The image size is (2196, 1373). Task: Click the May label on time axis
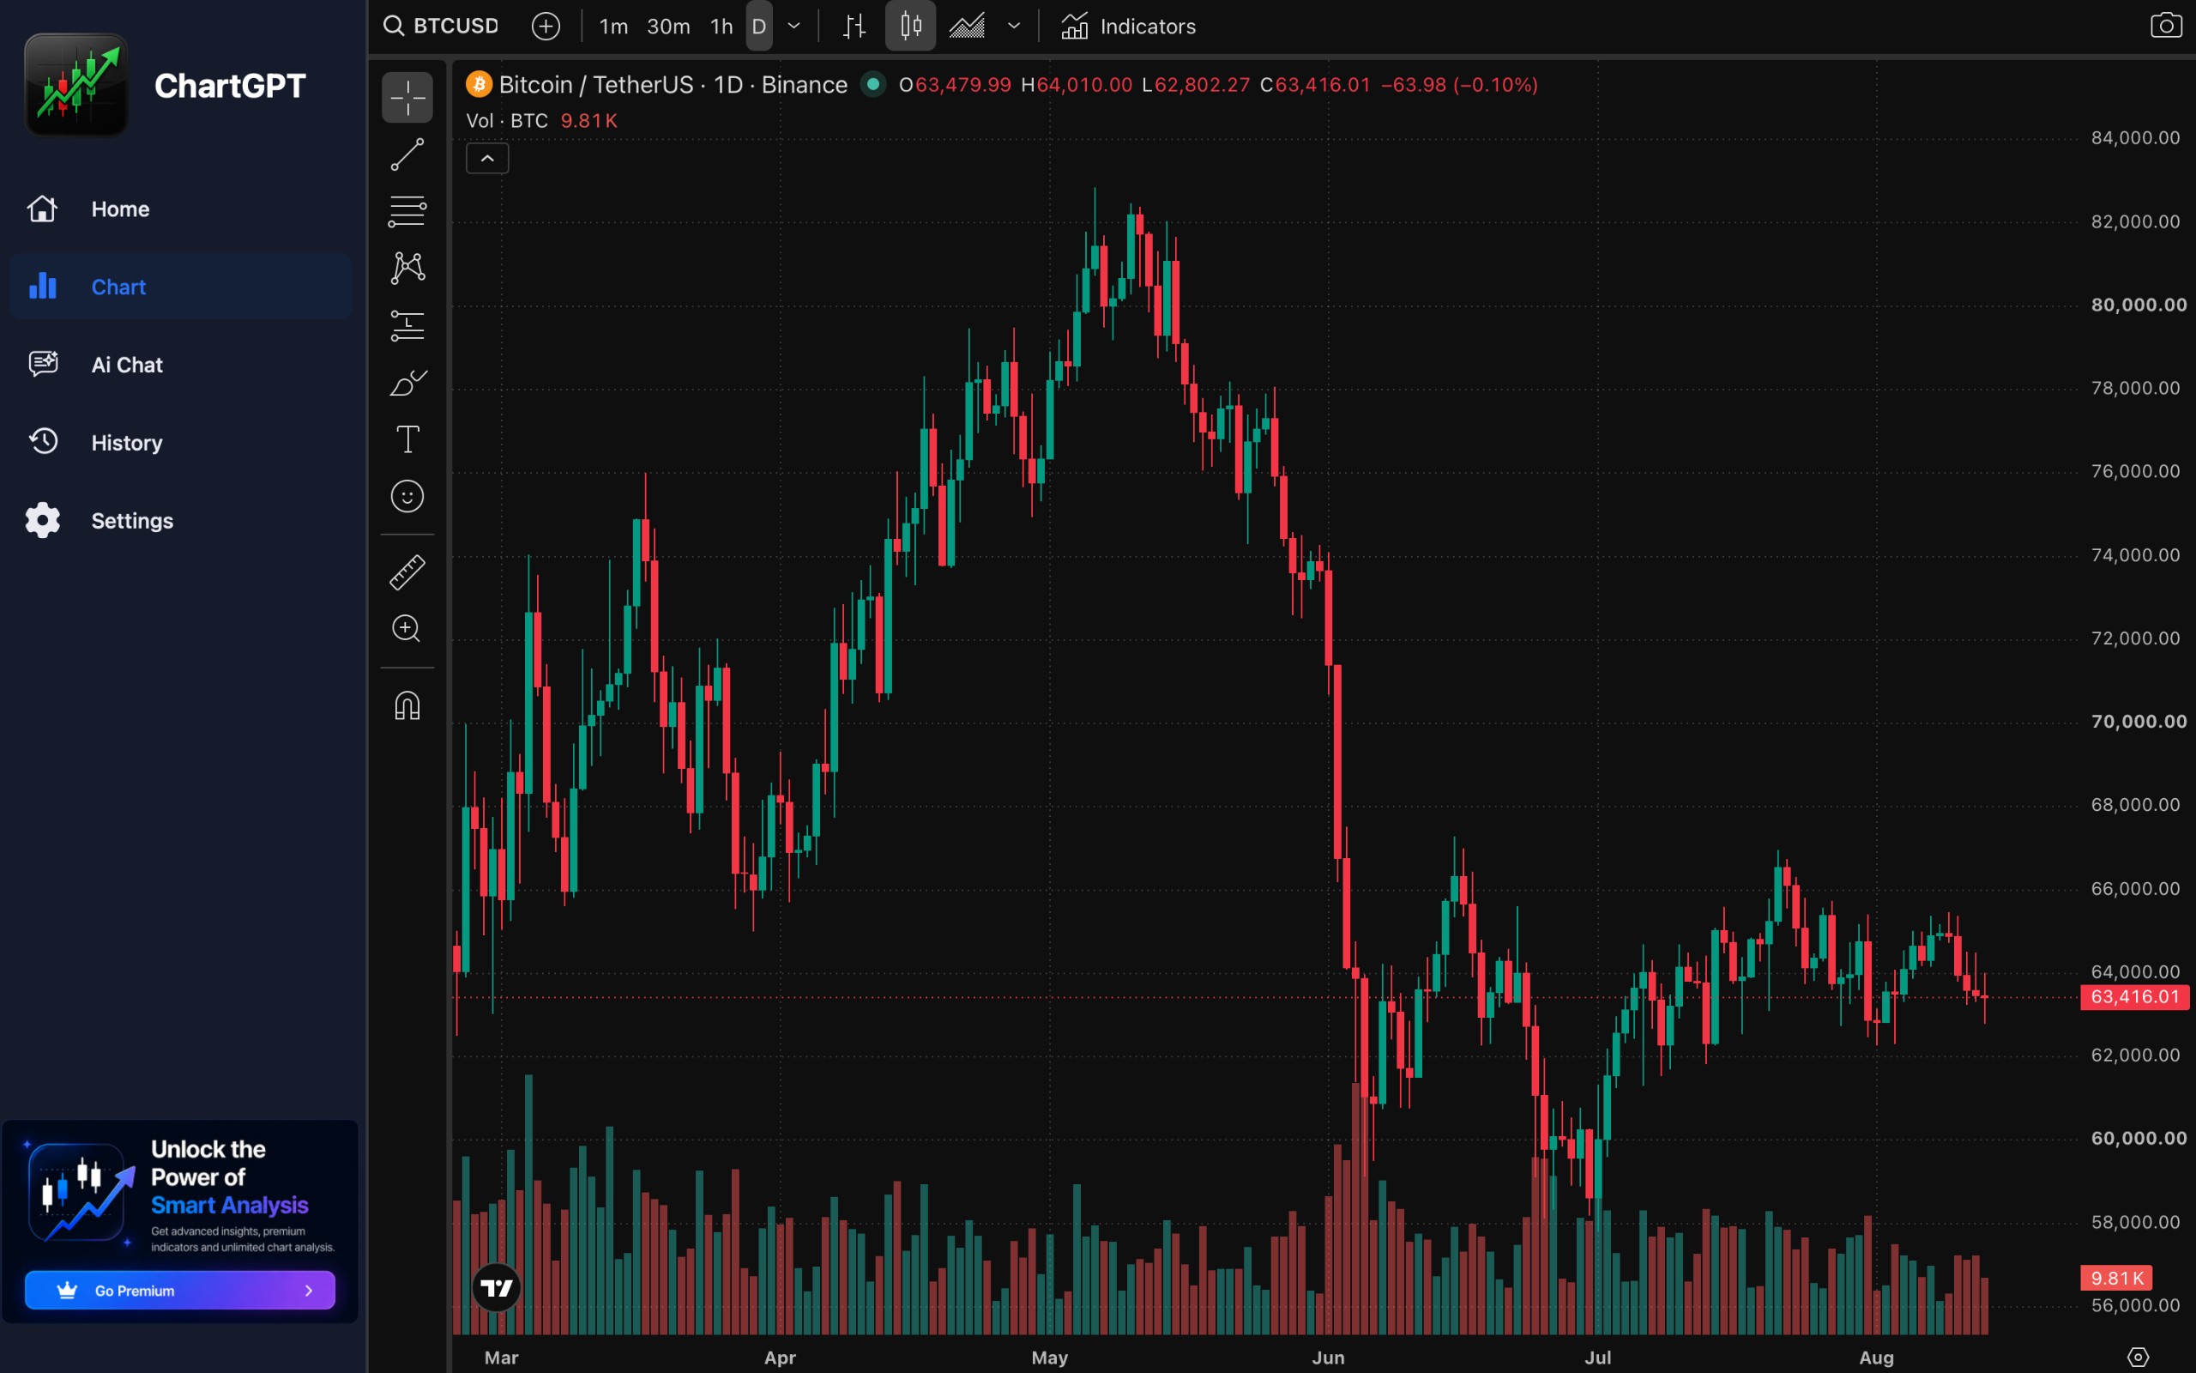1050,1358
